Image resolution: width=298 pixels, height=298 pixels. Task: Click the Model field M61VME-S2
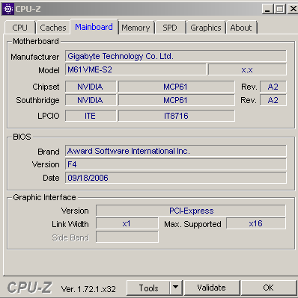point(136,69)
